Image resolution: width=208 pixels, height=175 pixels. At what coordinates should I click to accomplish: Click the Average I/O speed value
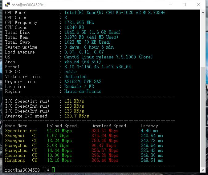coord(76,116)
